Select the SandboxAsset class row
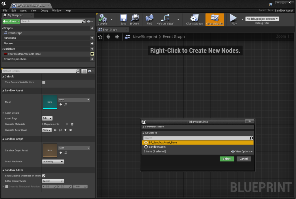 click(198, 147)
